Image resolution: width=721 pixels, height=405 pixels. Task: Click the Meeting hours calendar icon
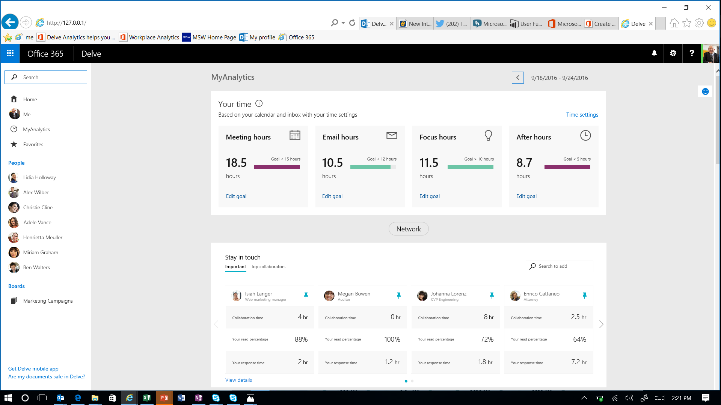(295, 135)
